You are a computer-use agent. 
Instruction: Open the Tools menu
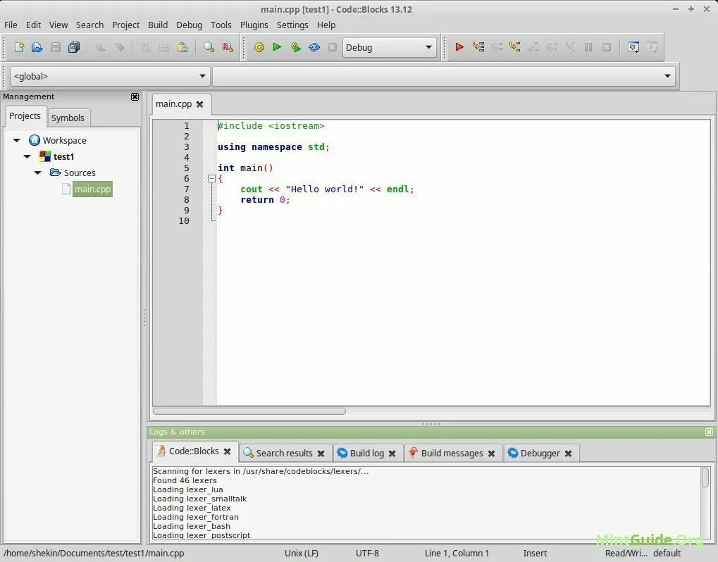tap(221, 25)
